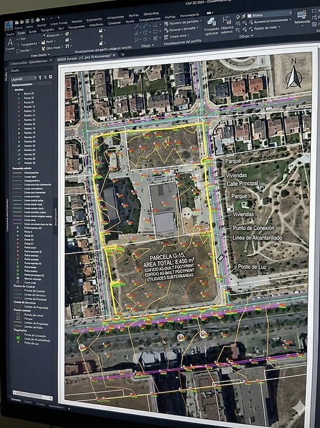The image size is (320, 428).
Task: Click the Perfil tool in Crear diseño
Action: 47,42
